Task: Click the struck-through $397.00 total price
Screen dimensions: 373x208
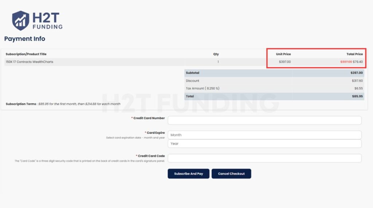Action: click(x=346, y=62)
